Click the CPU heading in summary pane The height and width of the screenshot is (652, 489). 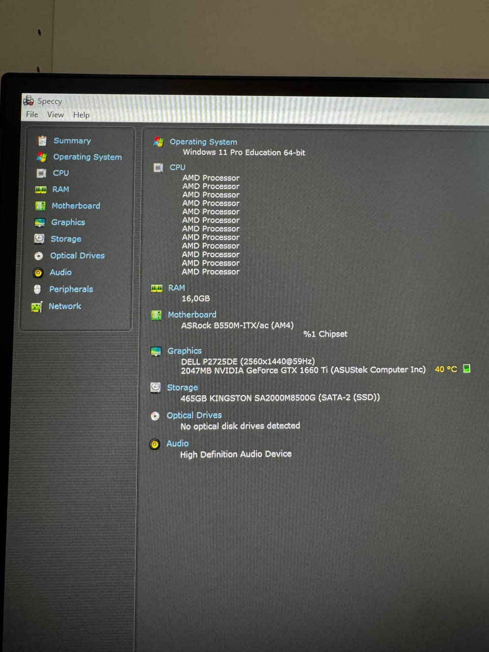tap(178, 167)
